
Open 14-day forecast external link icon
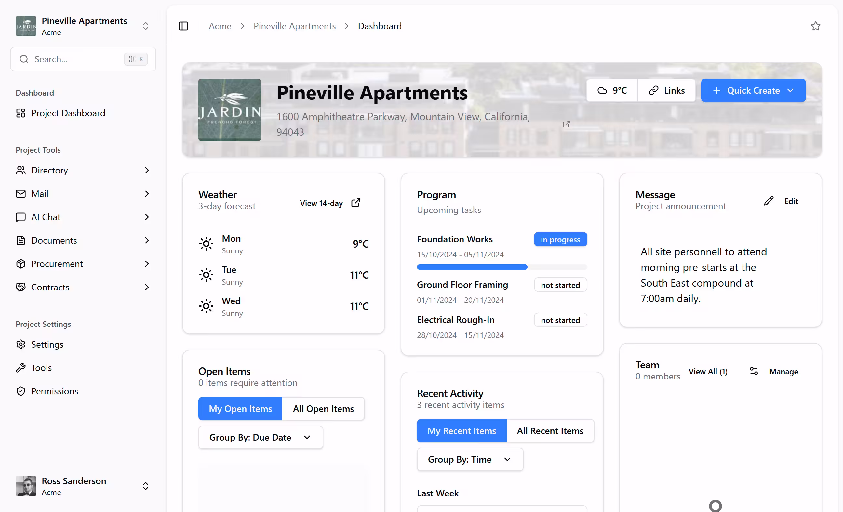click(x=356, y=203)
